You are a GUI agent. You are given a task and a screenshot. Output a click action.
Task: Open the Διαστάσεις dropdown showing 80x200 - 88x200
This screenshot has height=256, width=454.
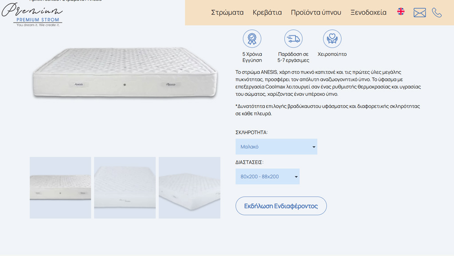pos(267,176)
